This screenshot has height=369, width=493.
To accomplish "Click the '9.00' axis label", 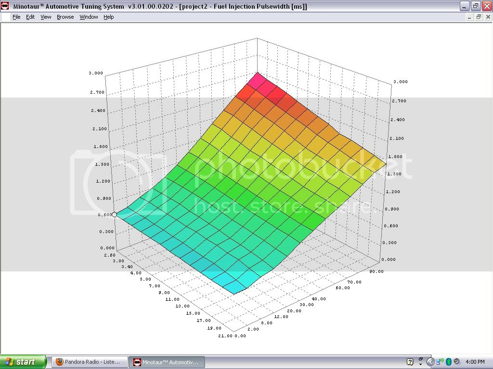I will pos(164,293).
